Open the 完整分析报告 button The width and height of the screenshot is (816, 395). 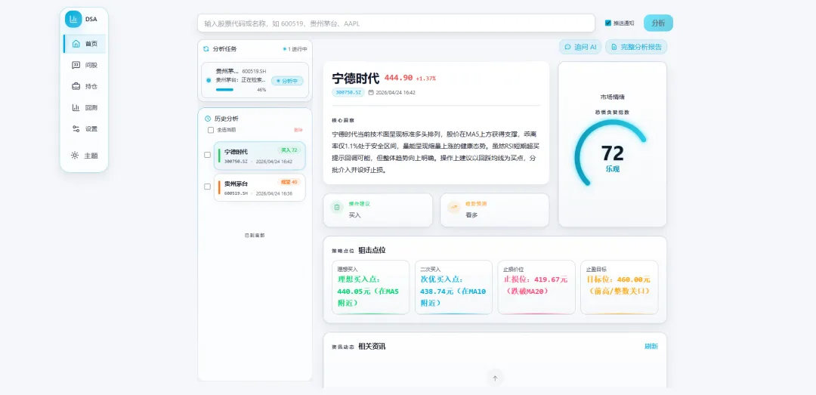[x=636, y=47]
